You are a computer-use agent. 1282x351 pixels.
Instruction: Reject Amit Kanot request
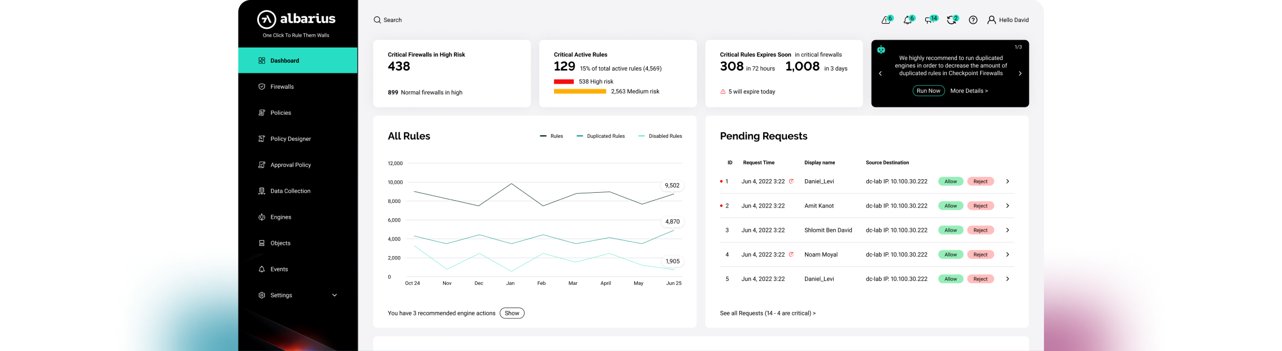coord(980,206)
